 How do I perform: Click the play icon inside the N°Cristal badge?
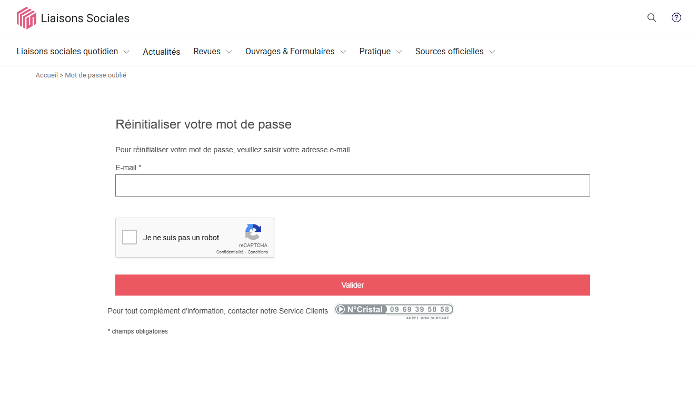point(341,309)
